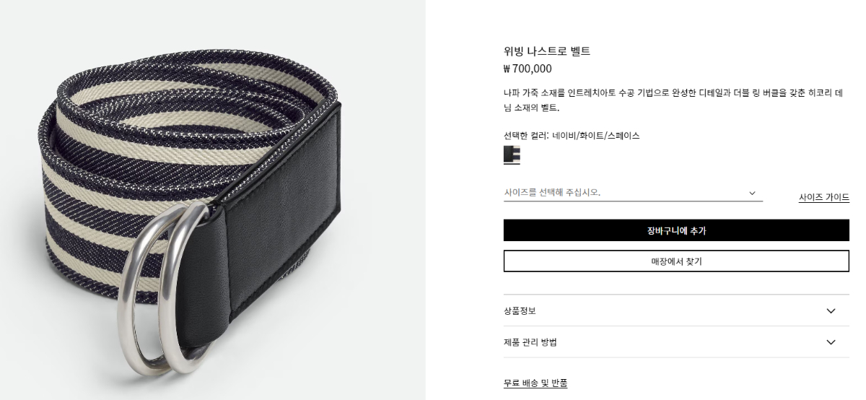This screenshot has height=400, width=866.
Task: Open the 사이즈를 선택해 주십시오 size dropdown
Action: click(x=633, y=193)
